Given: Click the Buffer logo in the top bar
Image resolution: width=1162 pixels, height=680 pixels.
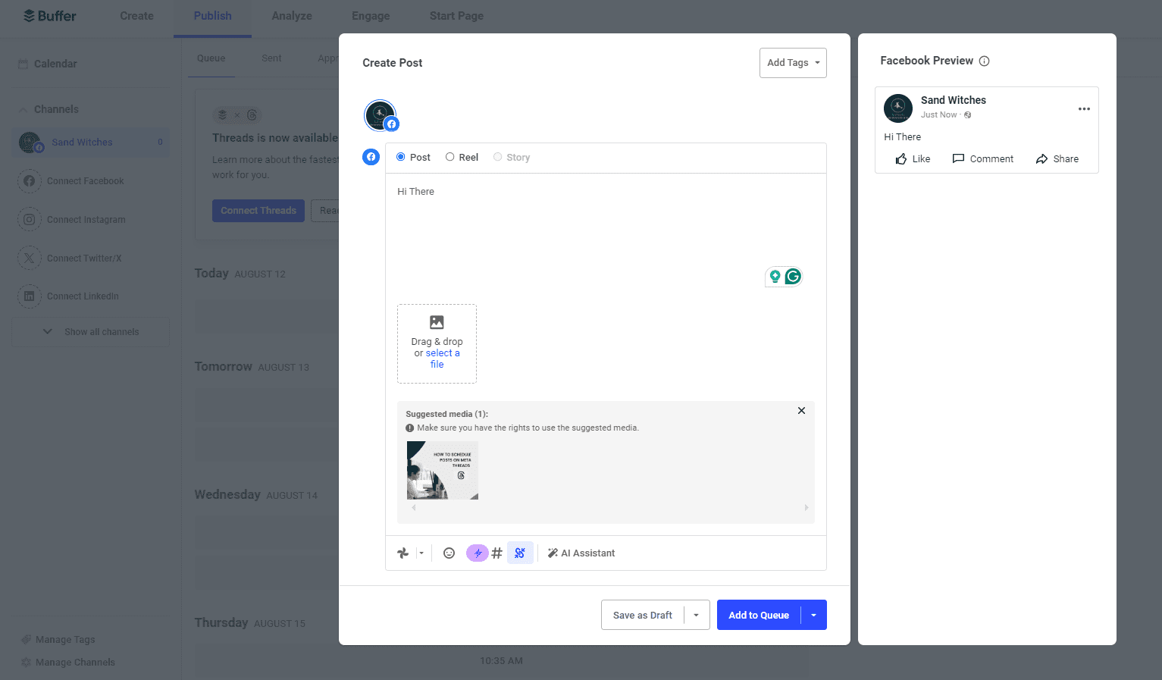Looking at the screenshot, I should pos(49,15).
